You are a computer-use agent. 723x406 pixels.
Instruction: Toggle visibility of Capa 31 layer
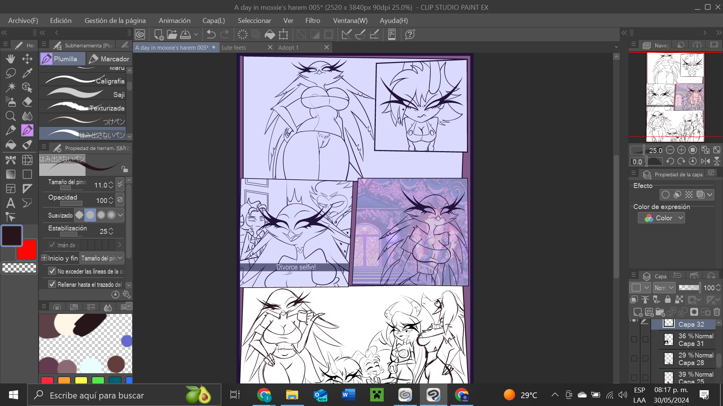[x=634, y=339]
